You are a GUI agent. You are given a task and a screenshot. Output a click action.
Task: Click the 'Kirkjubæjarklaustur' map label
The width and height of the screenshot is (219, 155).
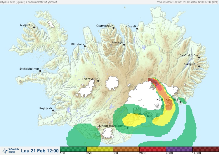coord(113,126)
